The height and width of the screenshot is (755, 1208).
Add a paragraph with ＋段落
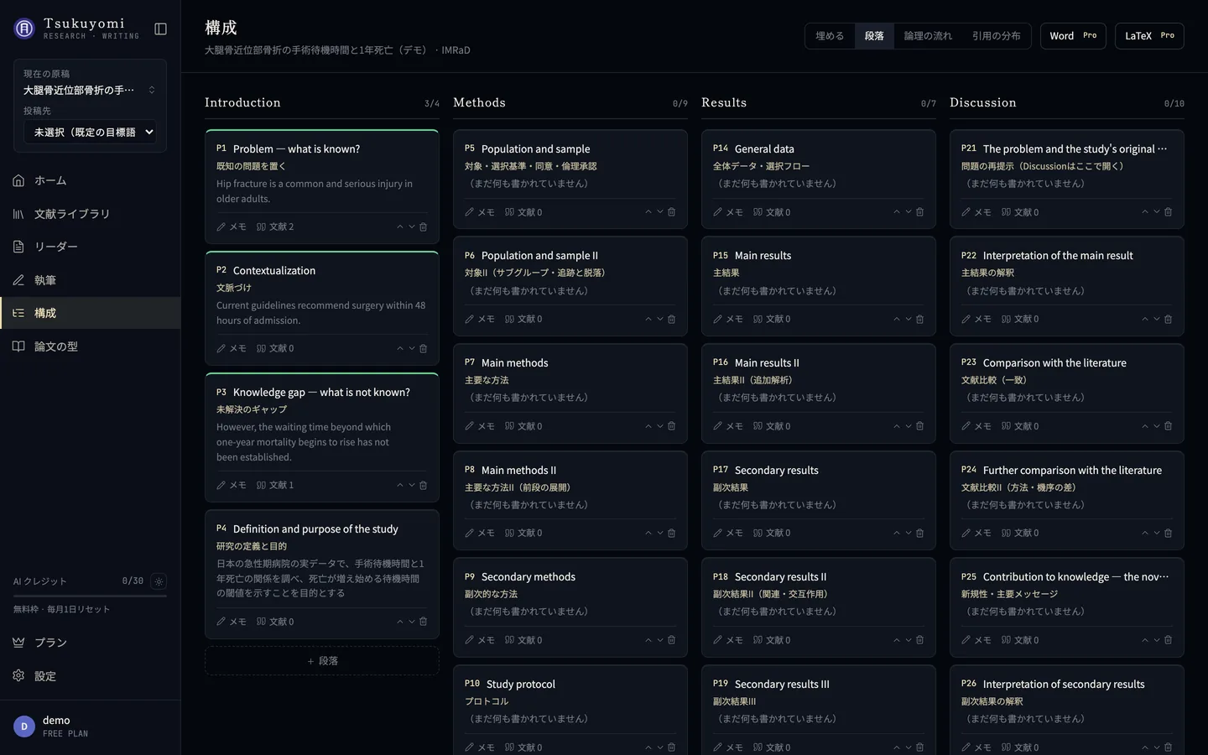[x=322, y=661]
